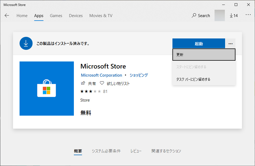
Task: Choose スタートにピン留めする in the menu
Action: click(x=204, y=67)
